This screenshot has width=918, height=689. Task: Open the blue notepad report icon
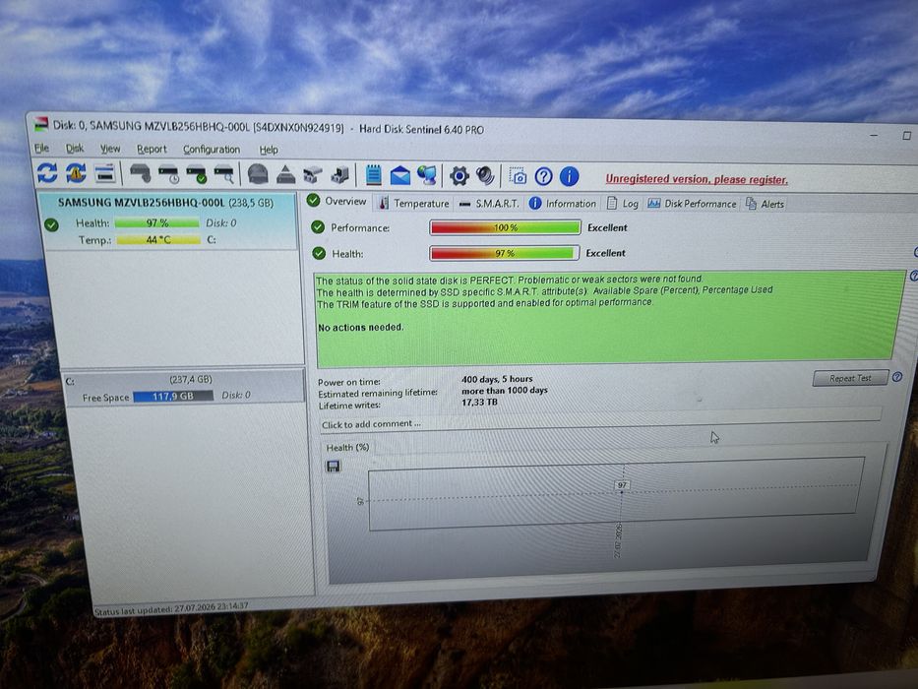click(x=374, y=174)
